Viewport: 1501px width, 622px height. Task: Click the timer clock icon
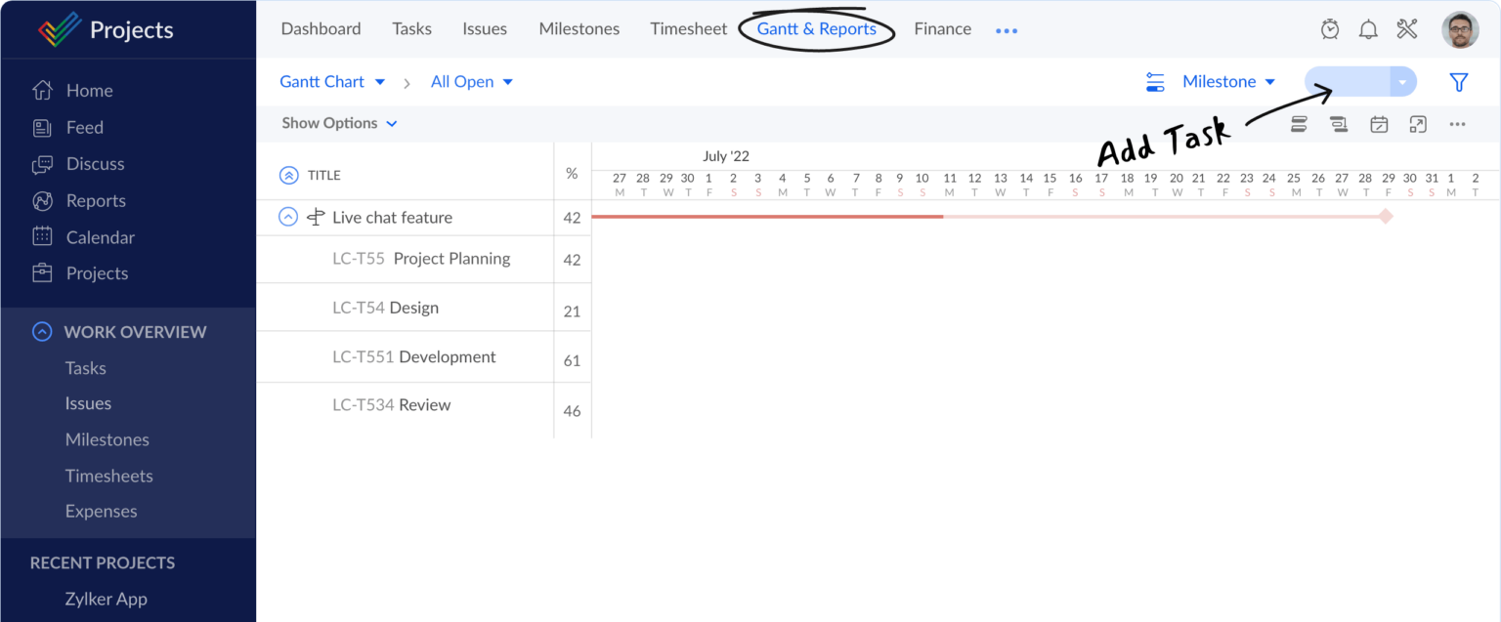[x=1330, y=29]
